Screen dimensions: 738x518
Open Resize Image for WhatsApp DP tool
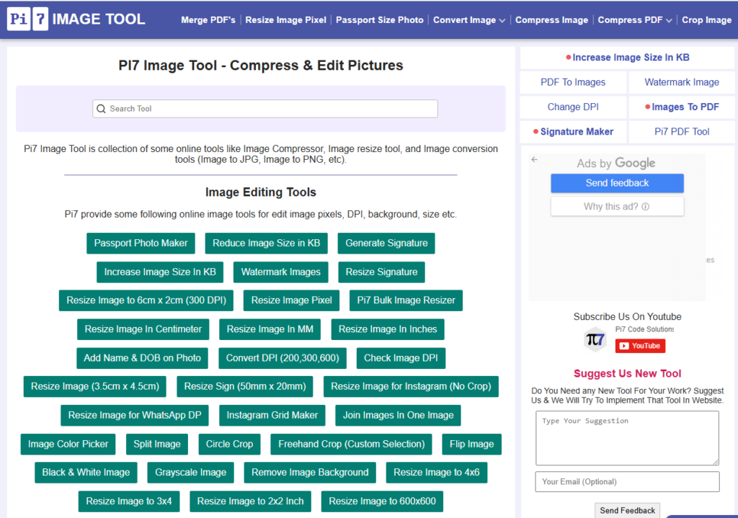(x=135, y=416)
